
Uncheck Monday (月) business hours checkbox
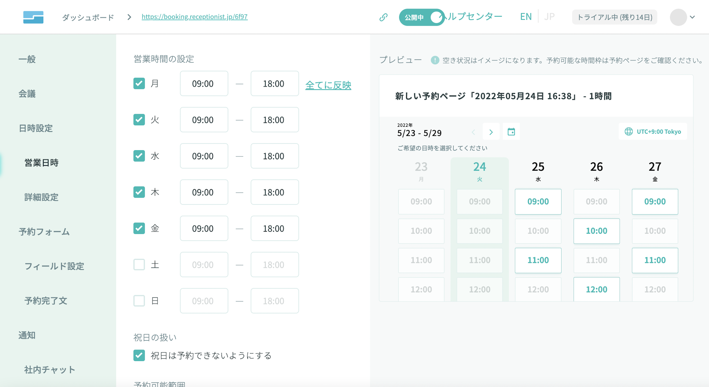(139, 83)
